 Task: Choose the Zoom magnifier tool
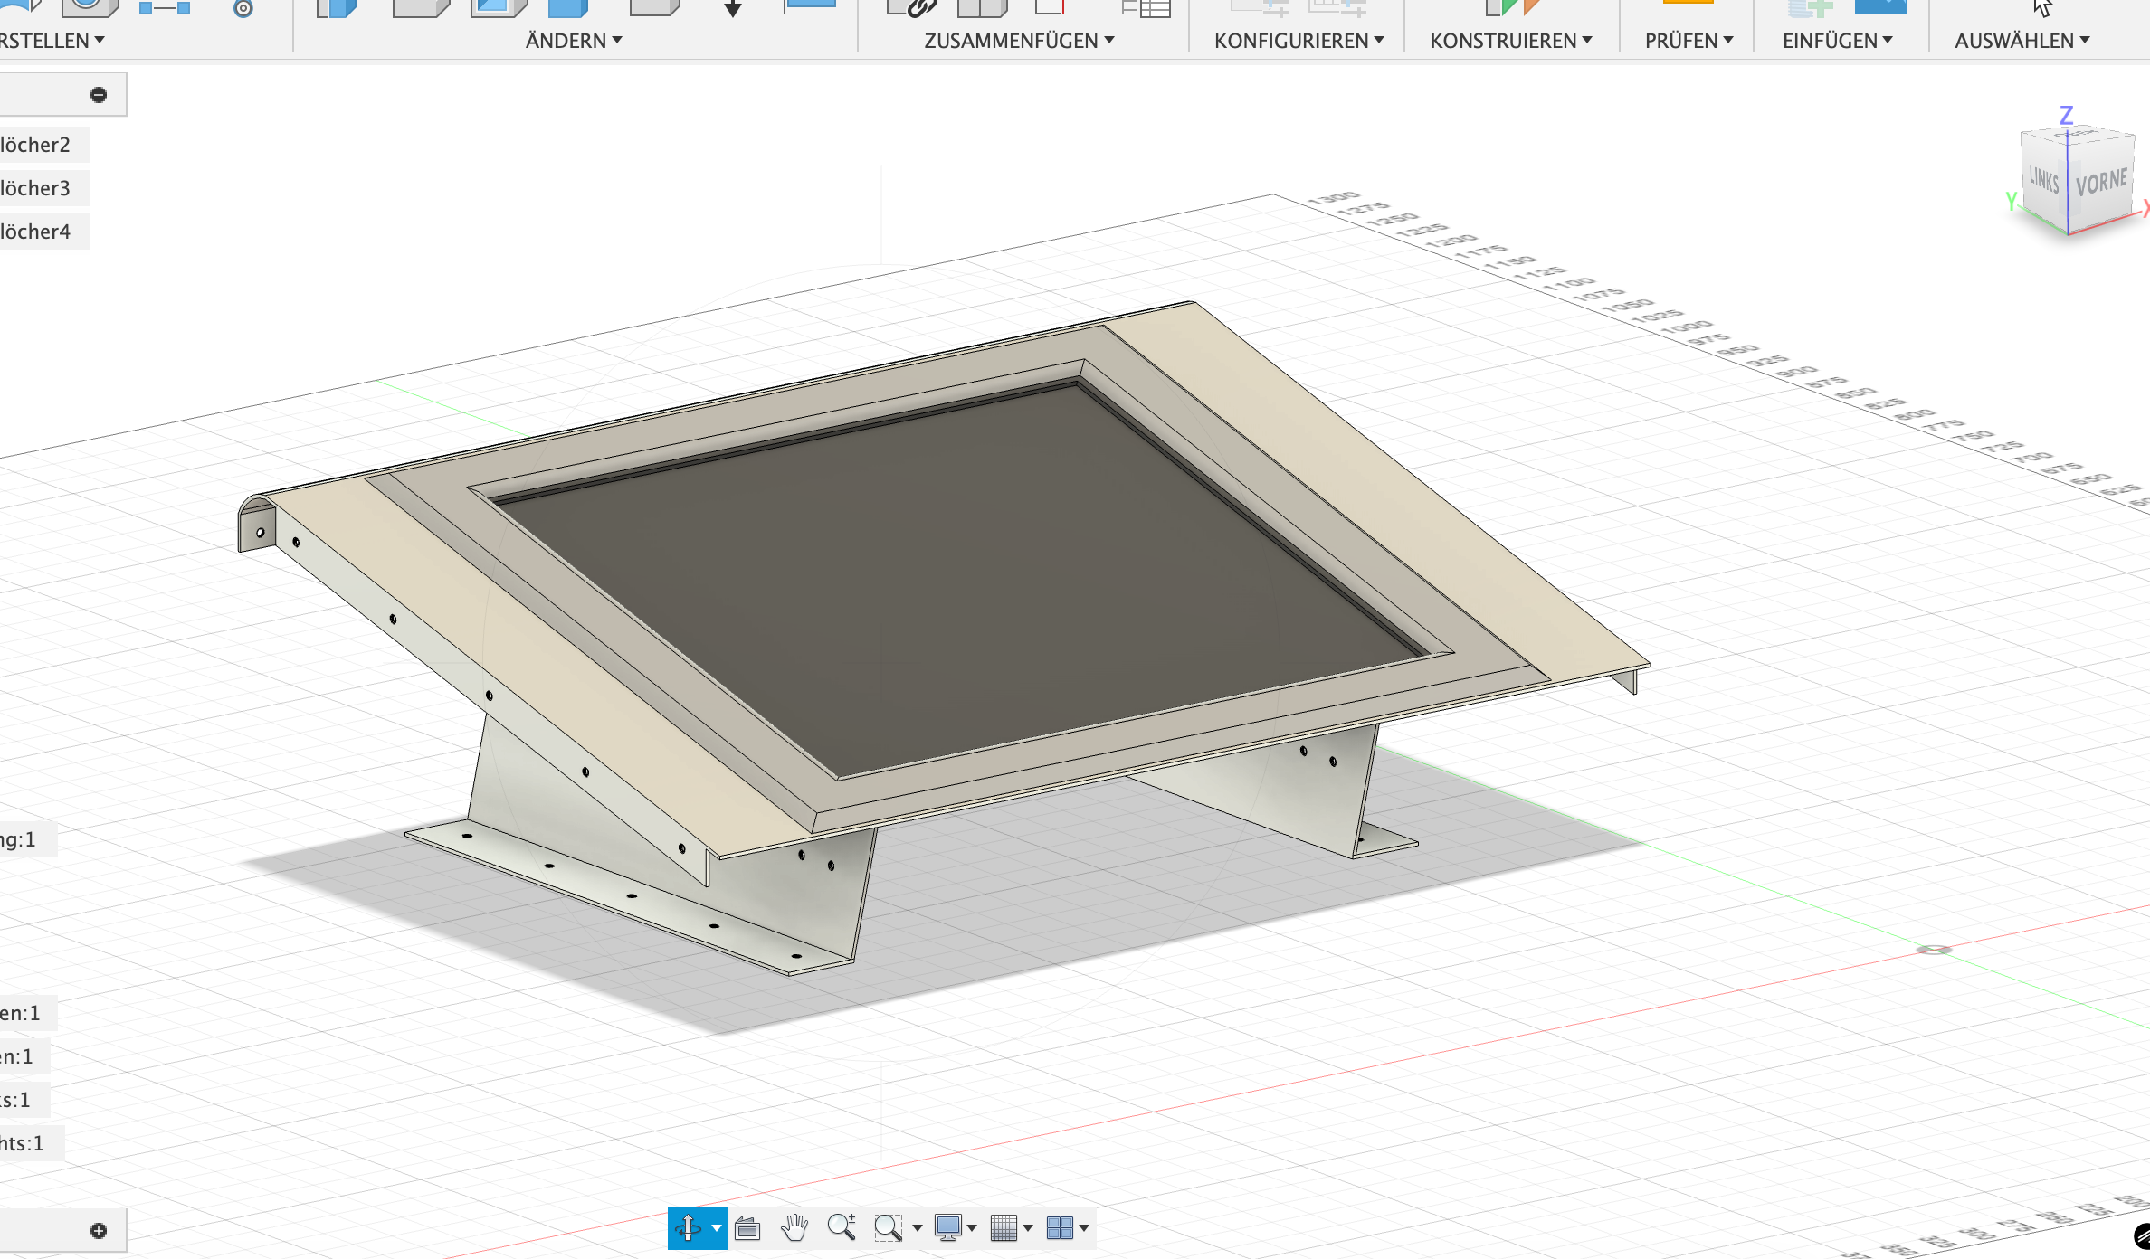842,1227
